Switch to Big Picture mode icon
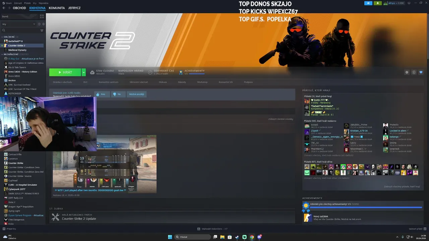 pyautogui.click(x=409, y=3)
